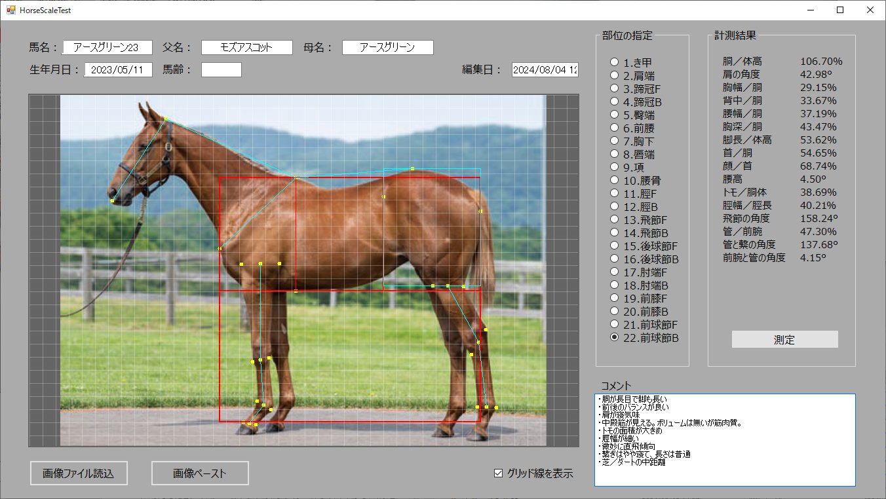886x499 pixels.
Task: Pick the 17.肘端F radio button
Action: (x=614, y=272)
